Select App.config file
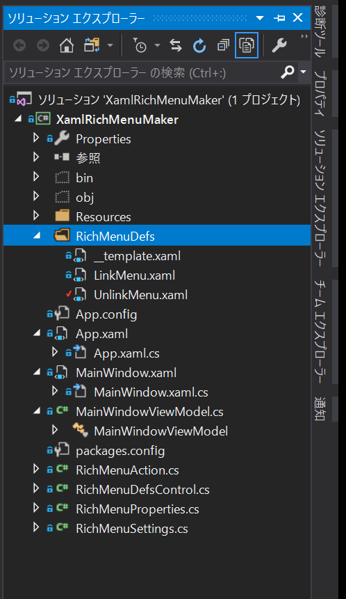The width and height of the screenshot is (346, 599). click(106, 314)
